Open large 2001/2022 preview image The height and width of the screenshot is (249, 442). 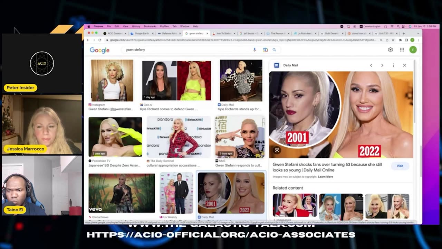[341, 115]
